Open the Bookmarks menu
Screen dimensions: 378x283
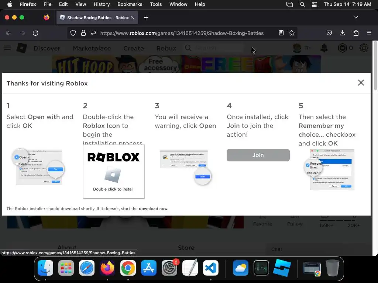coord(130,4)
